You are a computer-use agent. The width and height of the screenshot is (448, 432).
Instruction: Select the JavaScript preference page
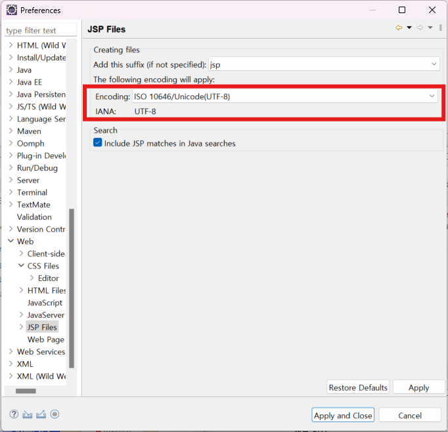click(45, 303)
